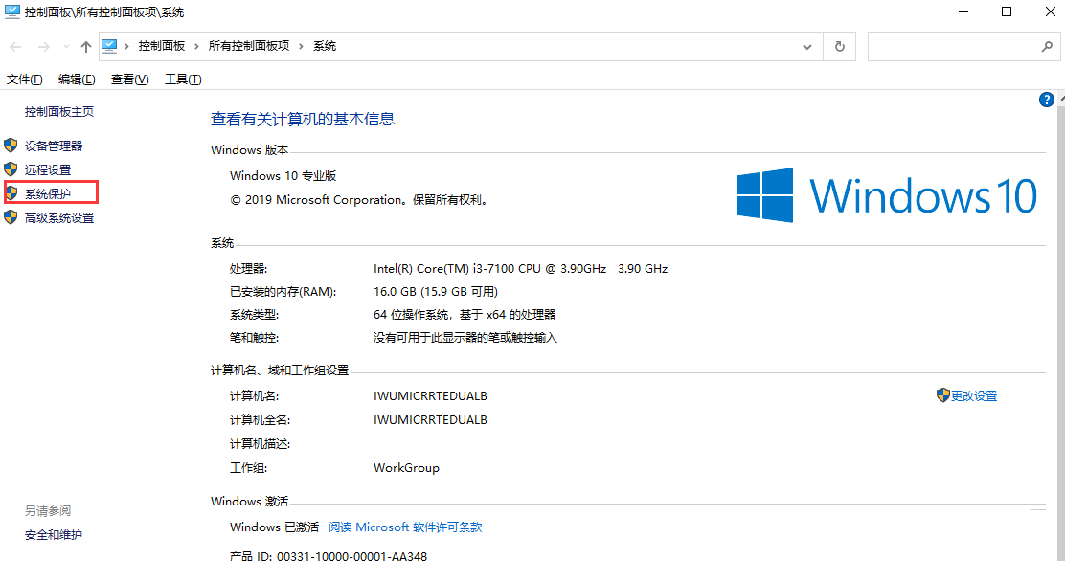Open the 文件(F) menu
The width and height of the screenshot is (1065, 561).
point(25,79)
